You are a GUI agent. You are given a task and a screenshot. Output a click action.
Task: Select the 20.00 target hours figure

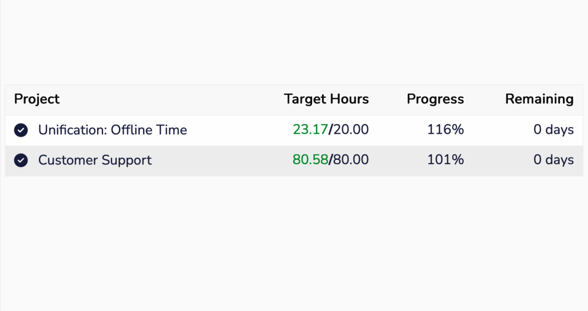(x=351, y=130)
